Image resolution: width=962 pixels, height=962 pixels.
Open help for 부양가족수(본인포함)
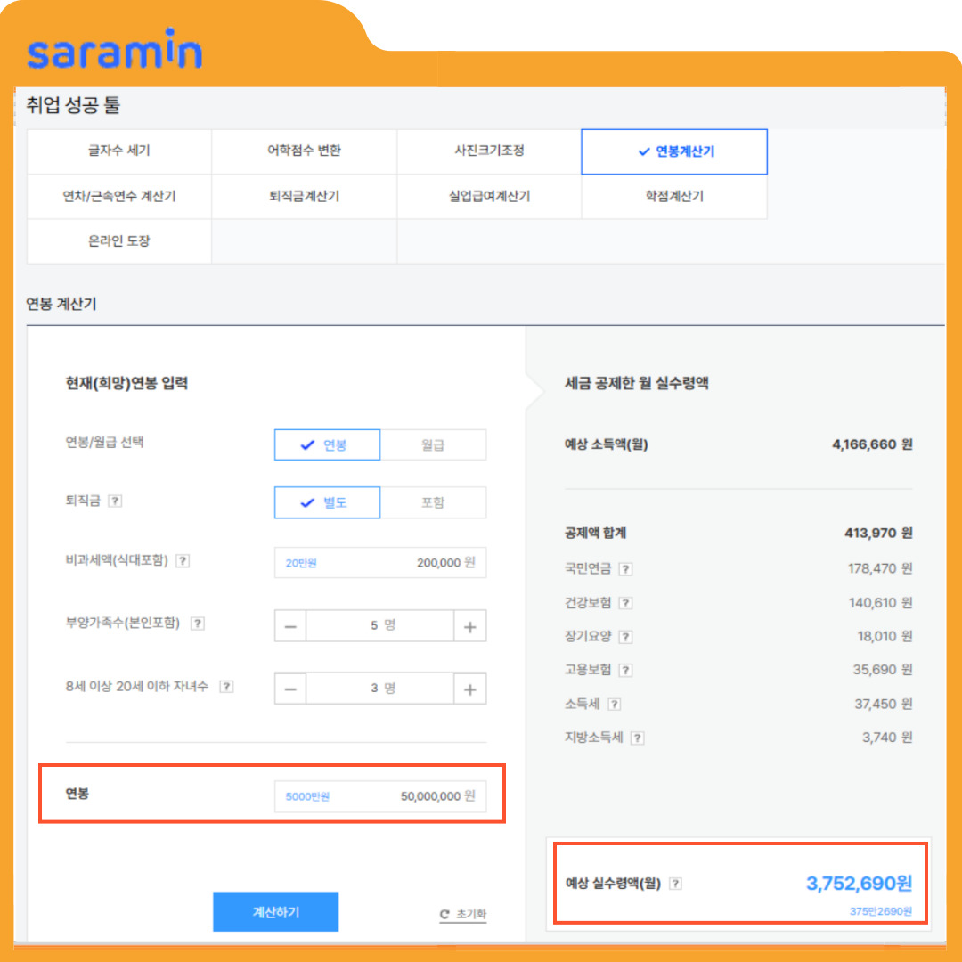[199, 623]
